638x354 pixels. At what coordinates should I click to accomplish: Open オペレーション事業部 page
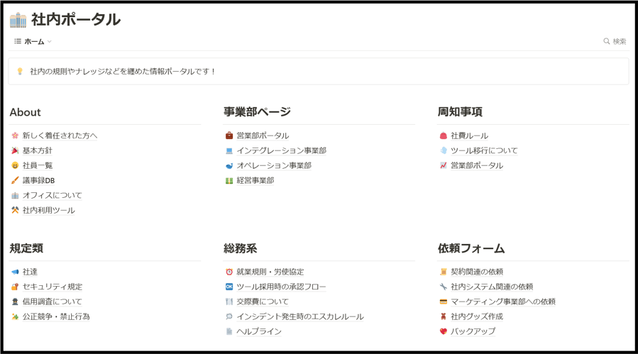(274, 165)
